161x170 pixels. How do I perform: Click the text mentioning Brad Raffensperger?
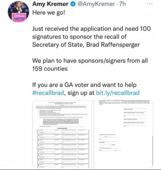point(86,45)
